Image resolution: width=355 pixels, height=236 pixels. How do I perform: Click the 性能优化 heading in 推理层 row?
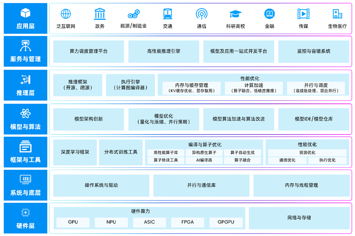point(250,79)
